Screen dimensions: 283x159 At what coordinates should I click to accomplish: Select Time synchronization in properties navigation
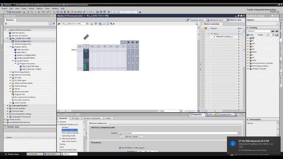[x=70, y=133]
